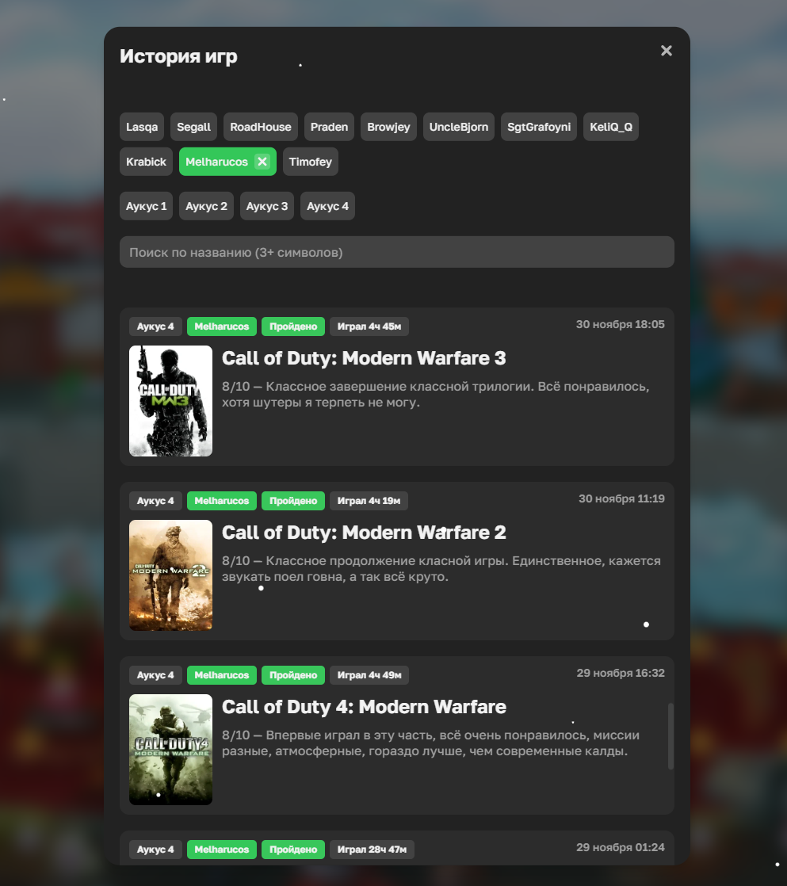The width and height of the screenshot is (787, 886).
Task: Select the Аукус 2 season filter
Action: coord(206,206)
